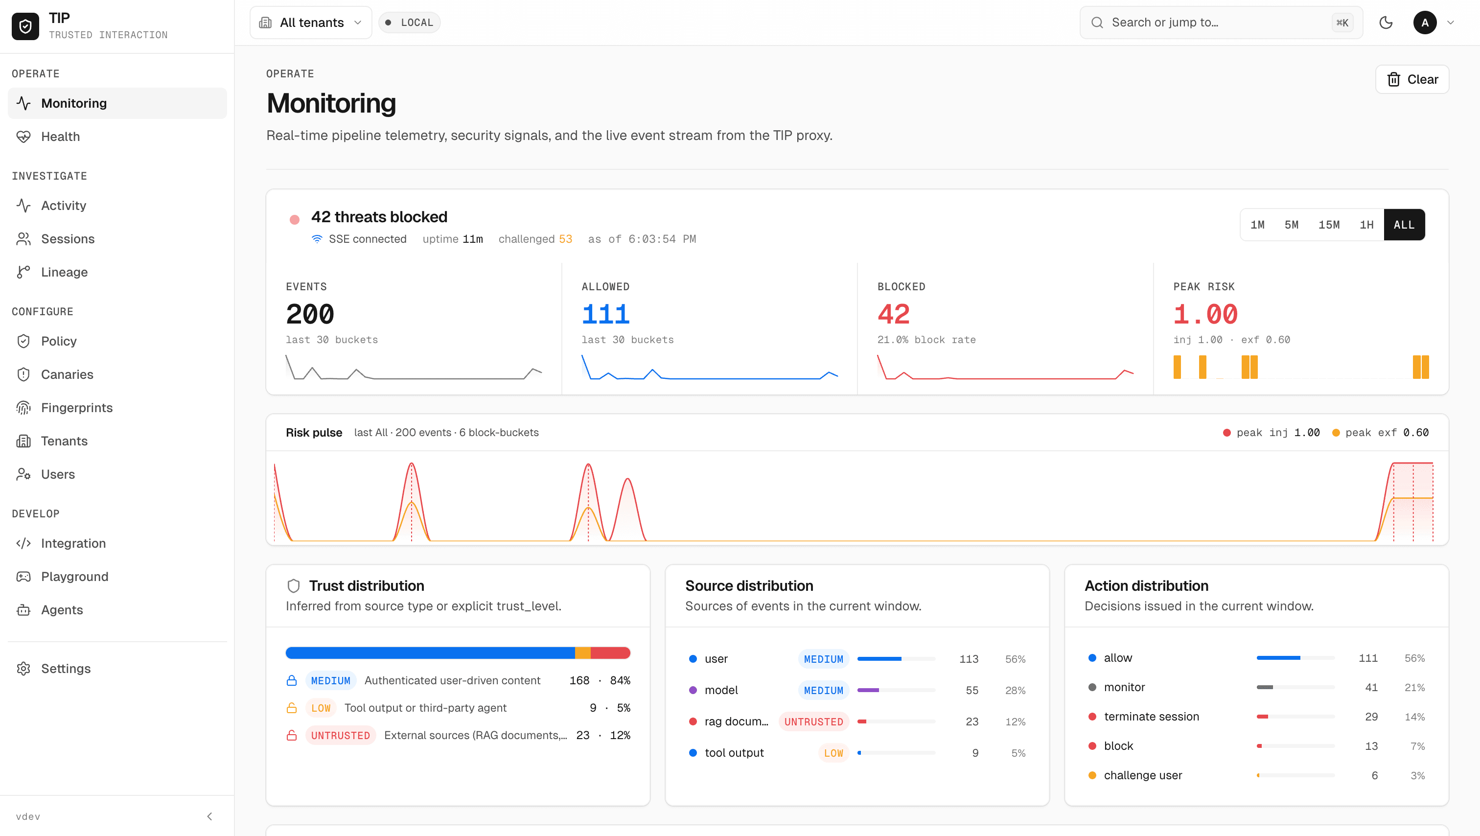
Task: Click the Playground gamepad icon
Action: click(23, 577)
